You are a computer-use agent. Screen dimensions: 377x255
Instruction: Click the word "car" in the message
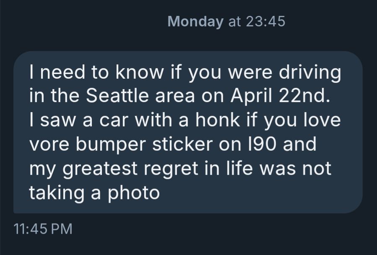[x=113, y=121]
